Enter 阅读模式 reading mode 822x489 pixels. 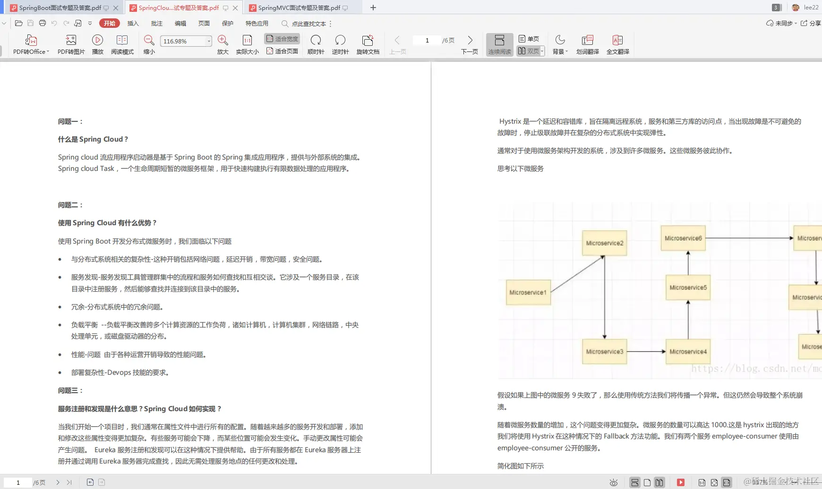122,44
